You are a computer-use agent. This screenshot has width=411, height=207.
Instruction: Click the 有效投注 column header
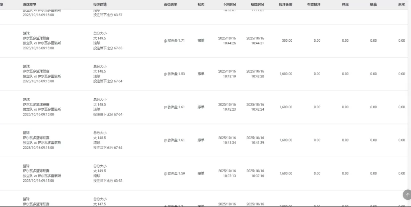coord(313,4)
